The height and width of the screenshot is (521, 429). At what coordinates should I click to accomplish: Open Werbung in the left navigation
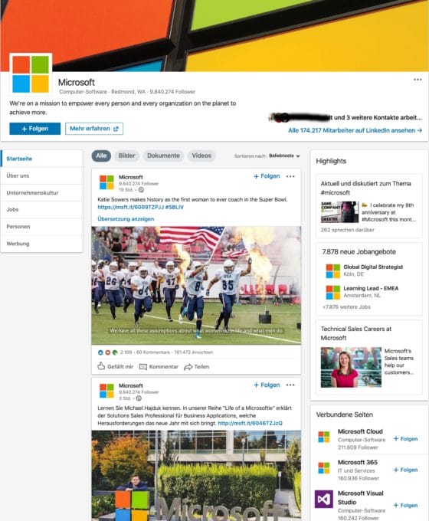[42, 244]
